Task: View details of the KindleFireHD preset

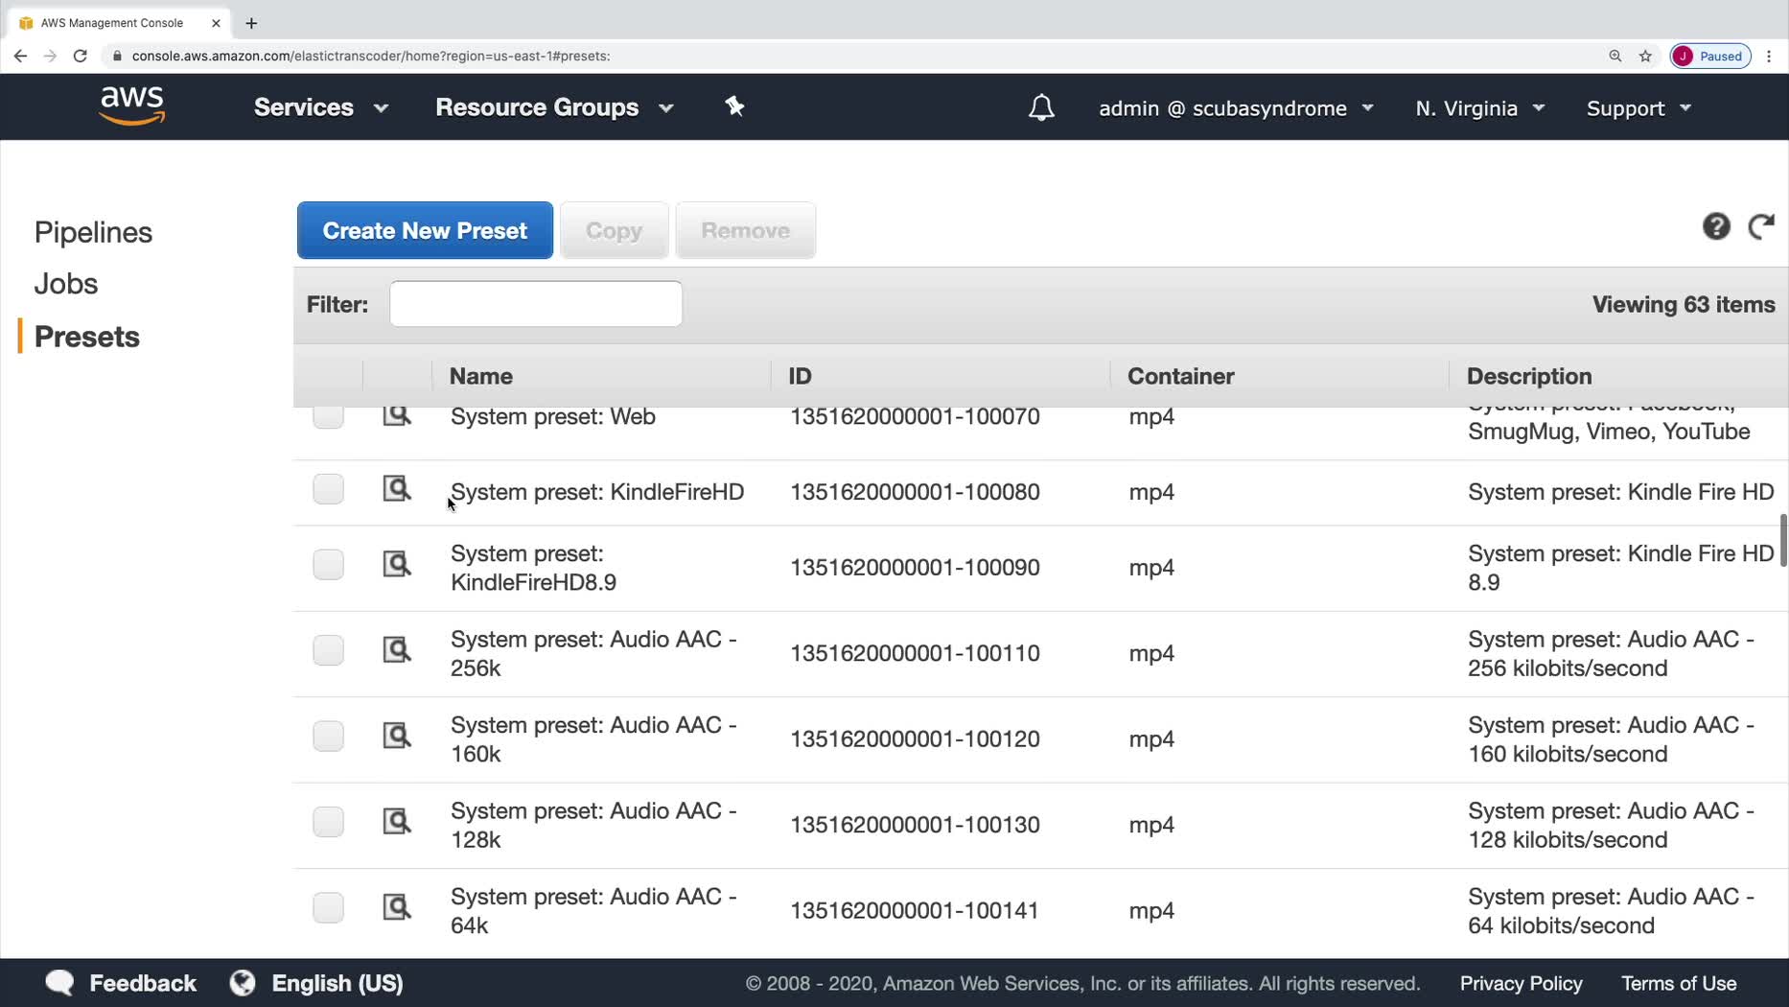Action: coord(397,489)
